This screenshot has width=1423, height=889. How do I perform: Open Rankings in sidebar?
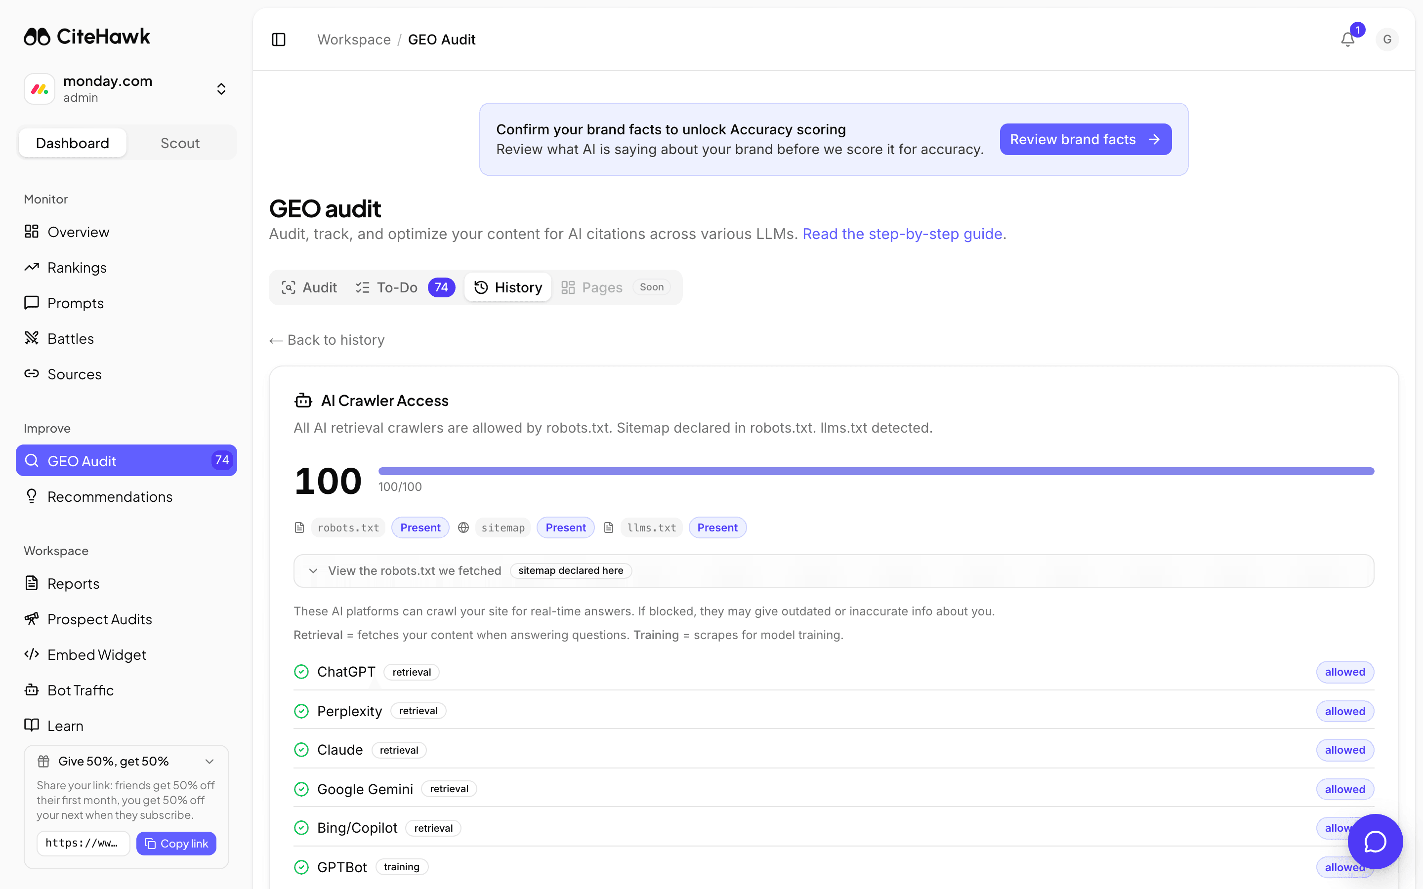[126, 268]
